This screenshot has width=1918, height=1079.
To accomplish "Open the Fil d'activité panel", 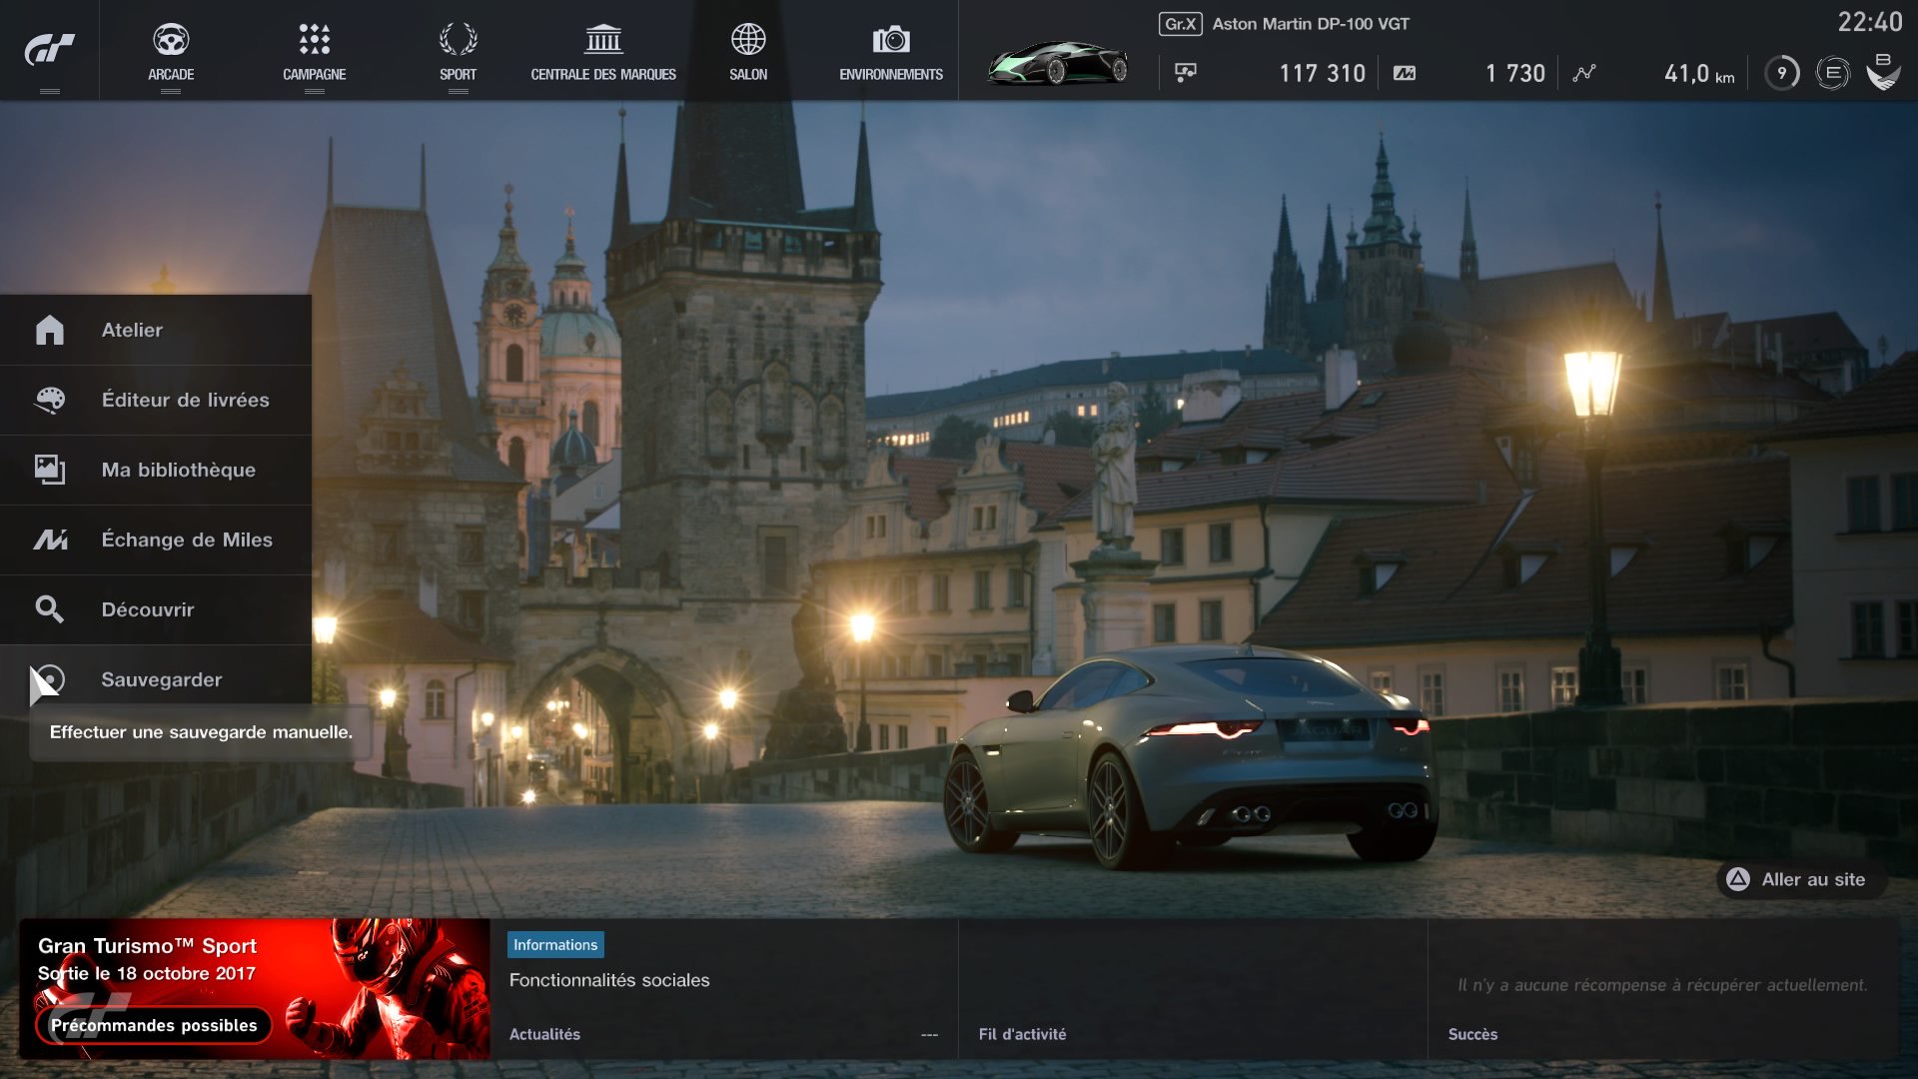I will pos(1194,989).
